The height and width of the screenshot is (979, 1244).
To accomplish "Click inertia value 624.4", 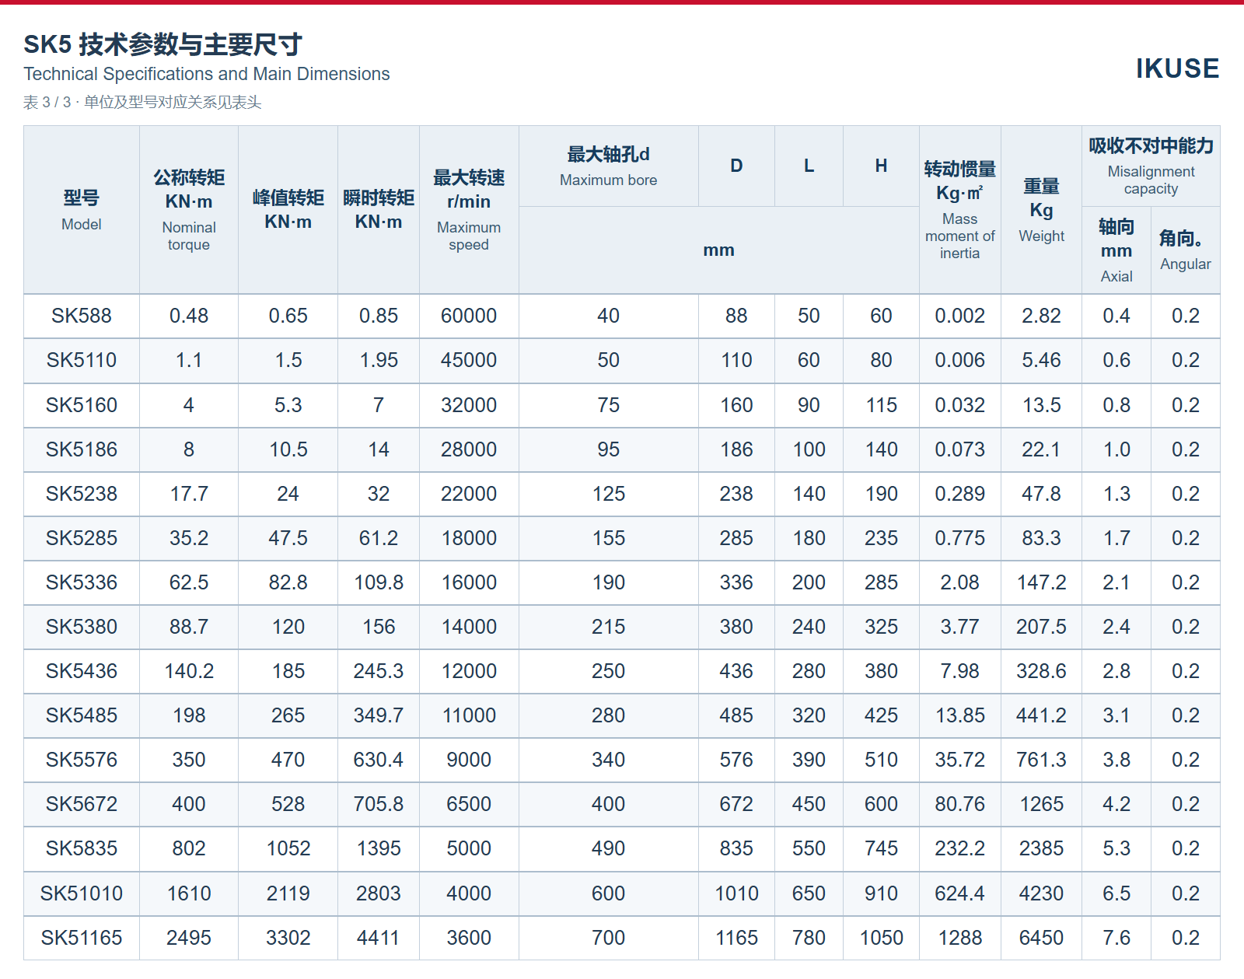I will click(x=960, y=893).
